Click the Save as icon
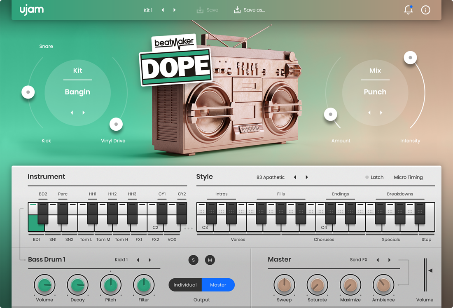This screenshot has height=308, width=453. pos(237,10)
